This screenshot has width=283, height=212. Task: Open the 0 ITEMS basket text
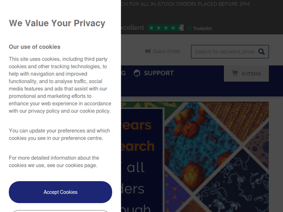pyautogui.click(x=251, y=74)
